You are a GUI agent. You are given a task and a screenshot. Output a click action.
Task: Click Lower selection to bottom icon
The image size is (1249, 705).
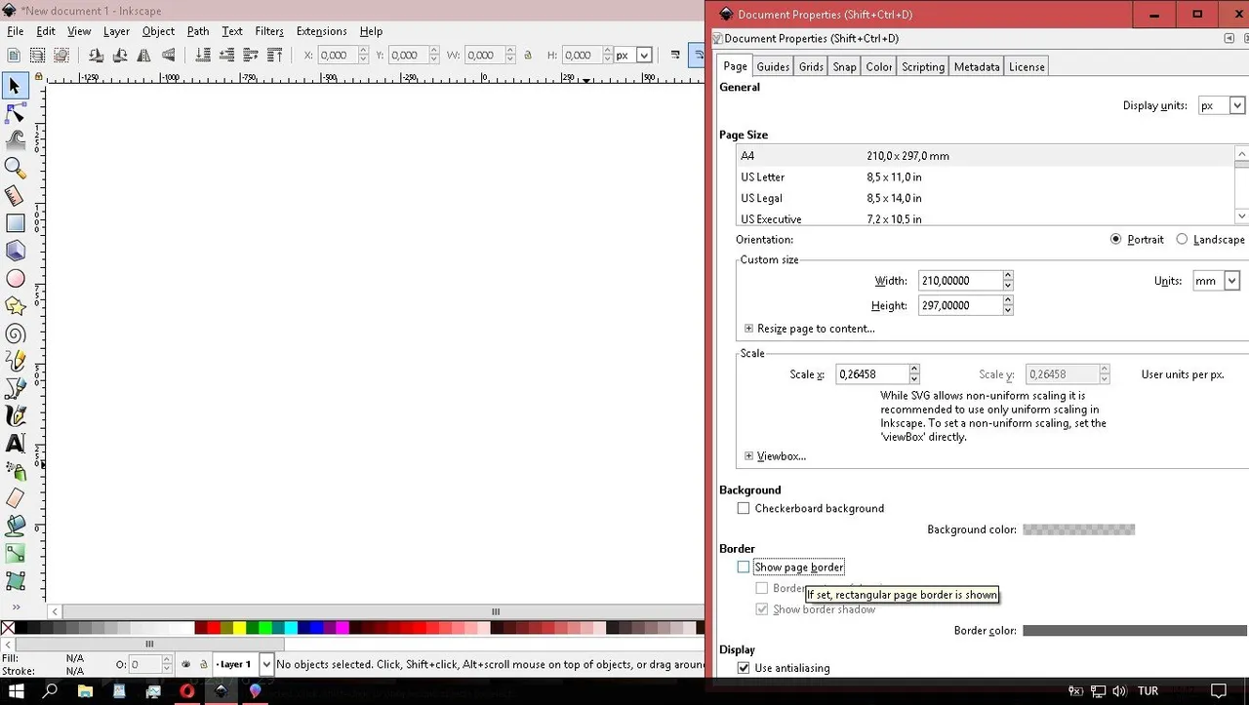point(203,56)
